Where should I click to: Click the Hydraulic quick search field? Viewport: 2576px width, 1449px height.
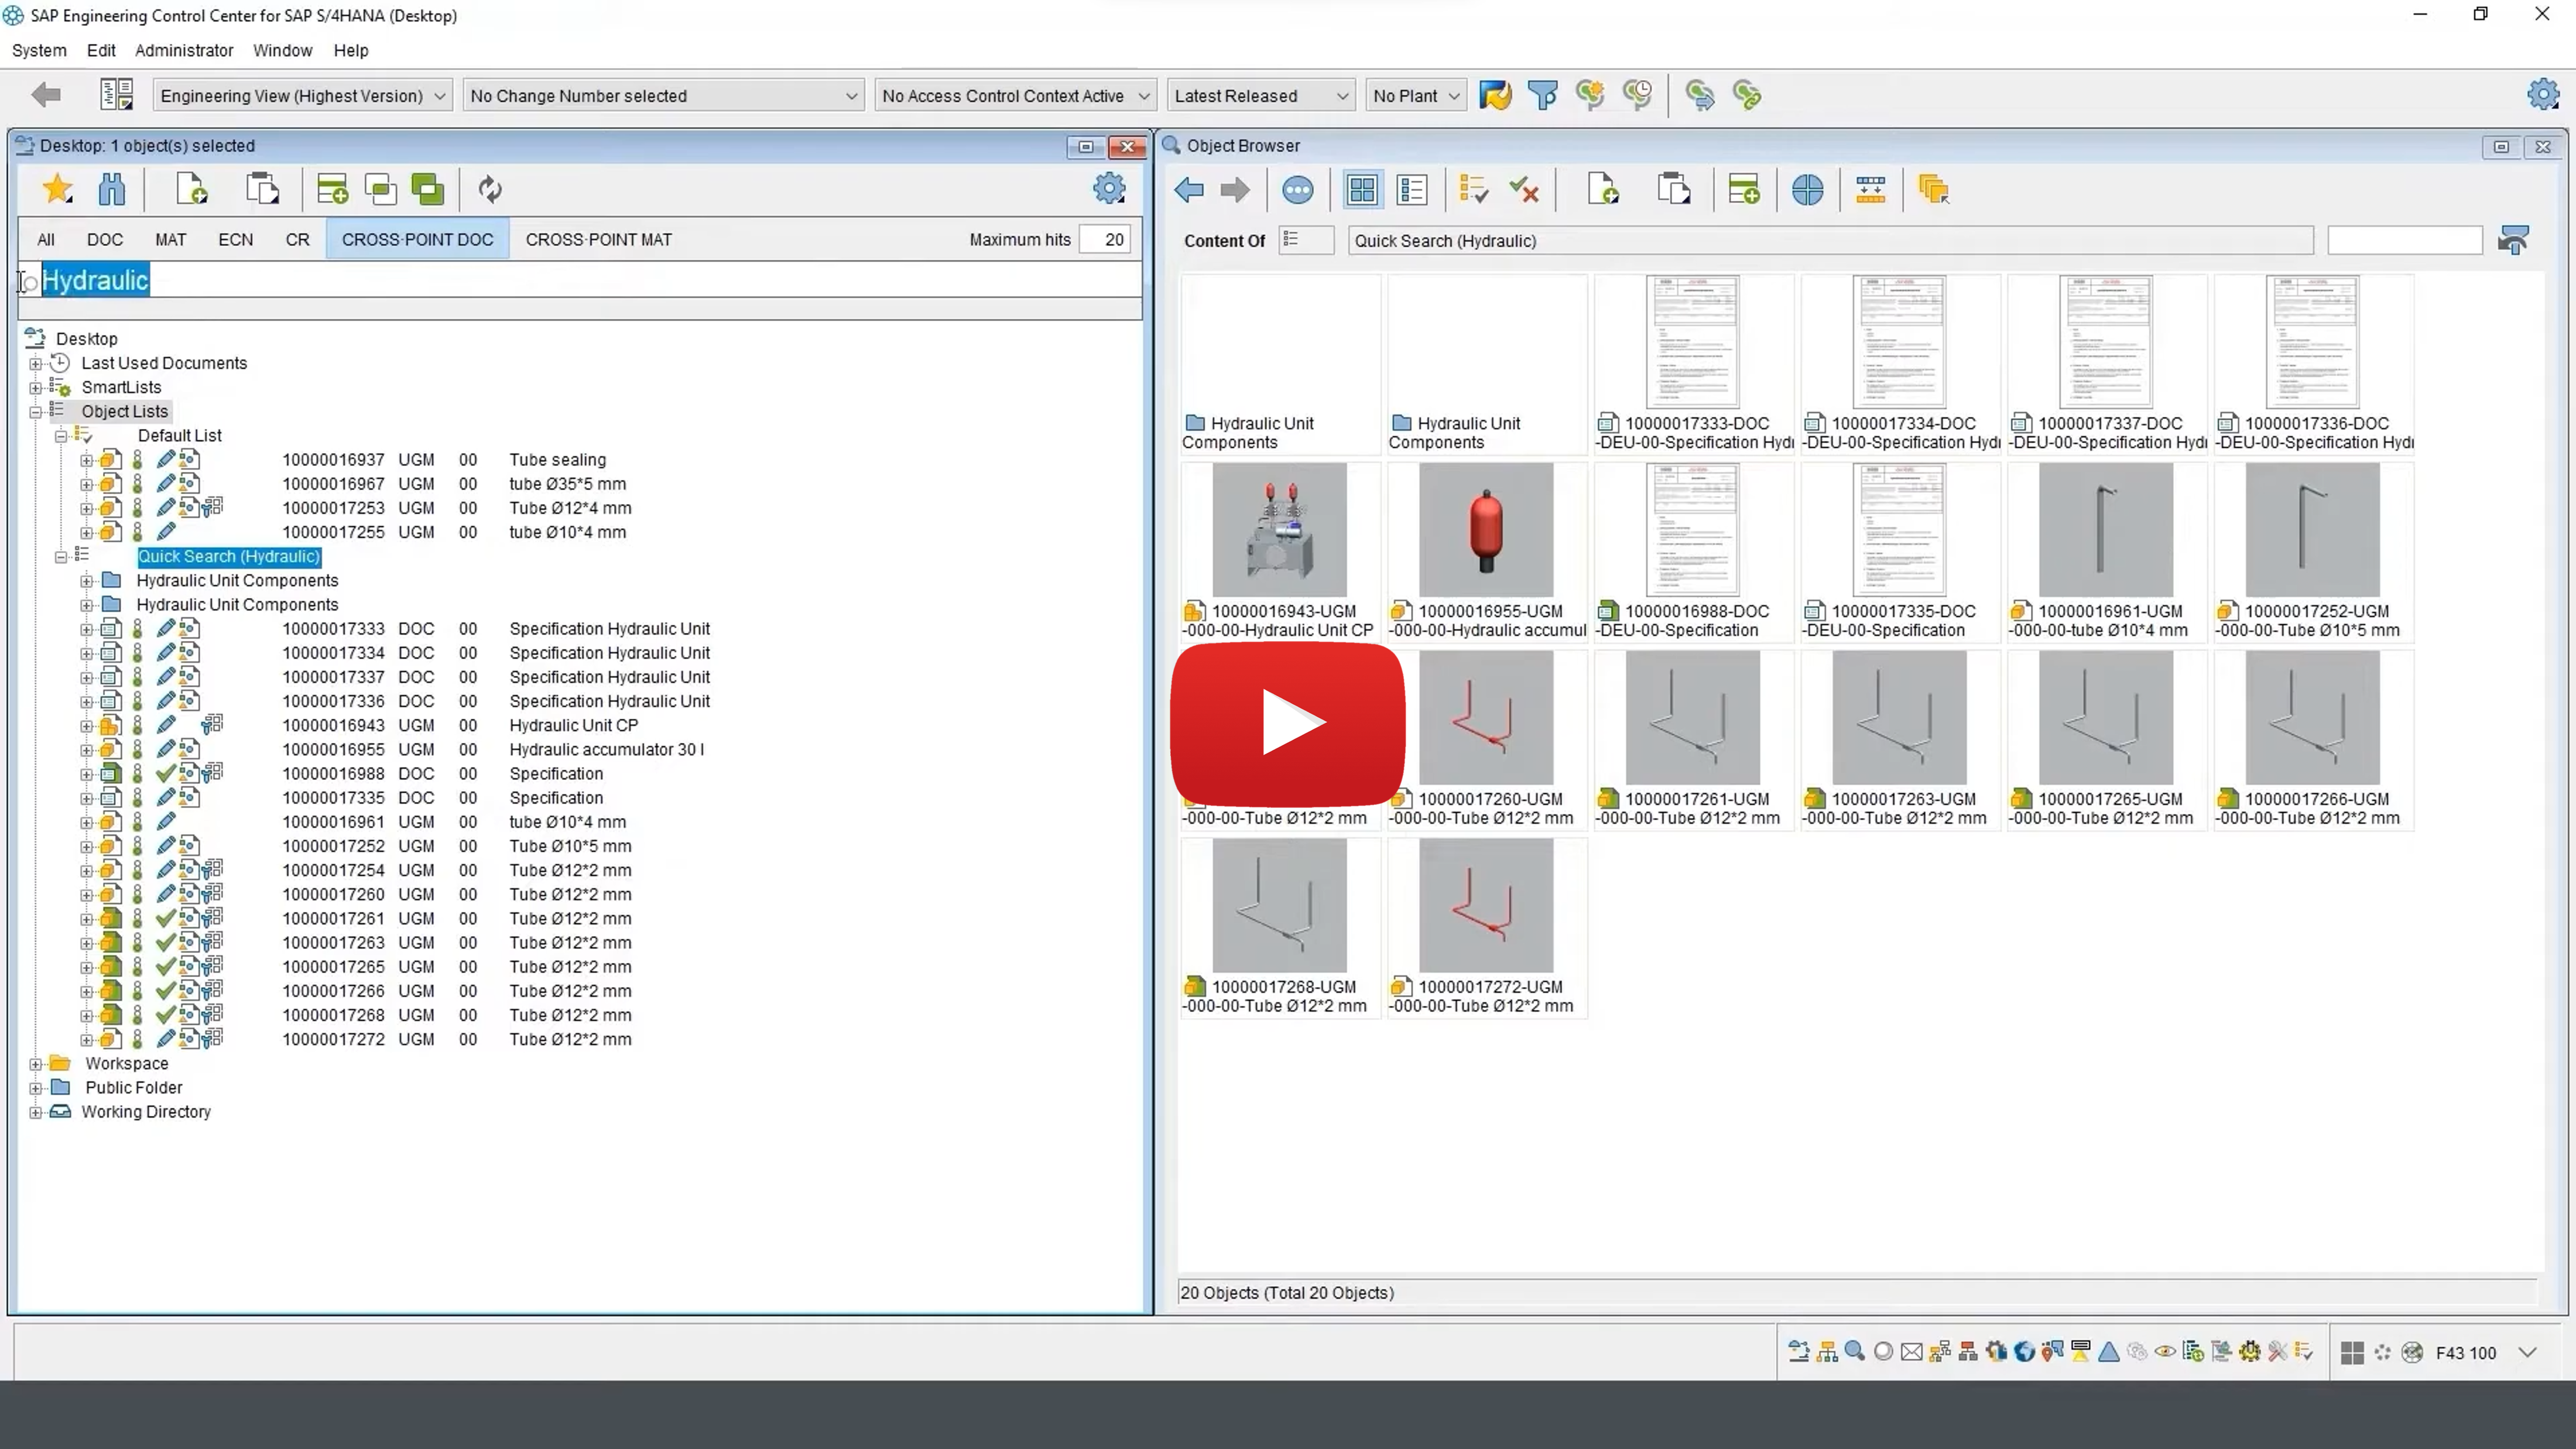[x=580, y=281]
